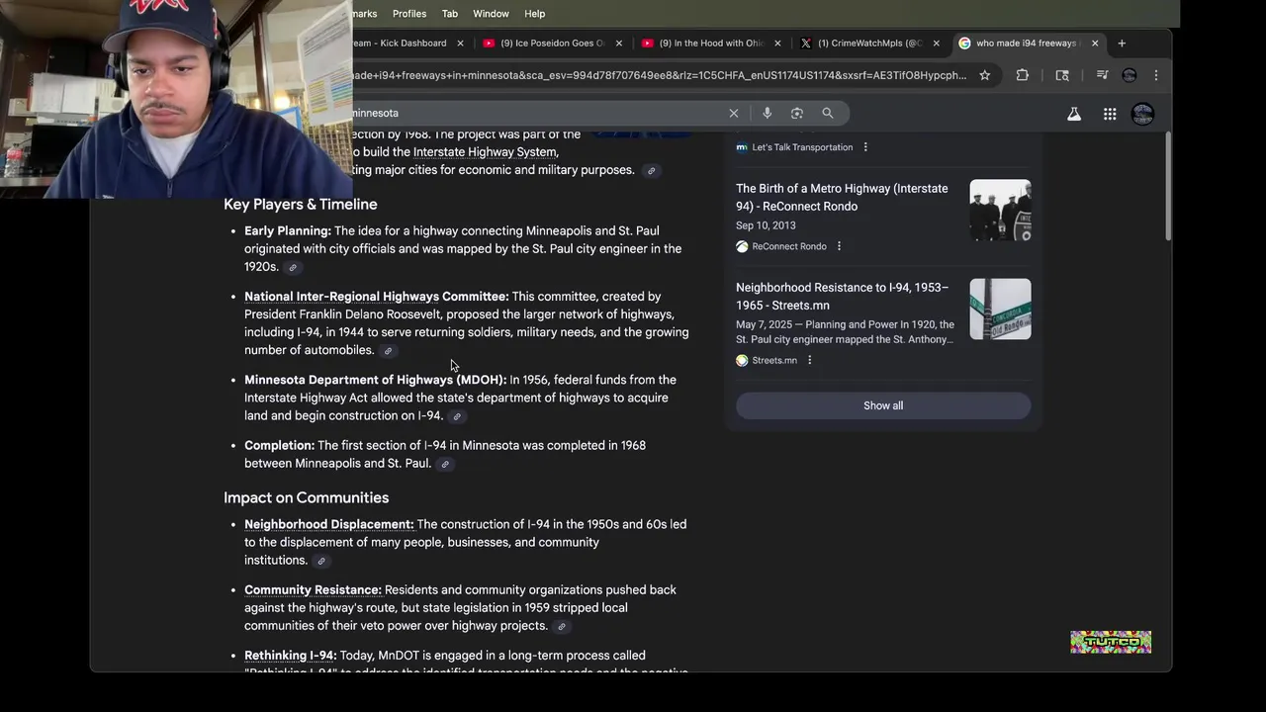Open the Chrome three-dot menu

pos(1156,75)
